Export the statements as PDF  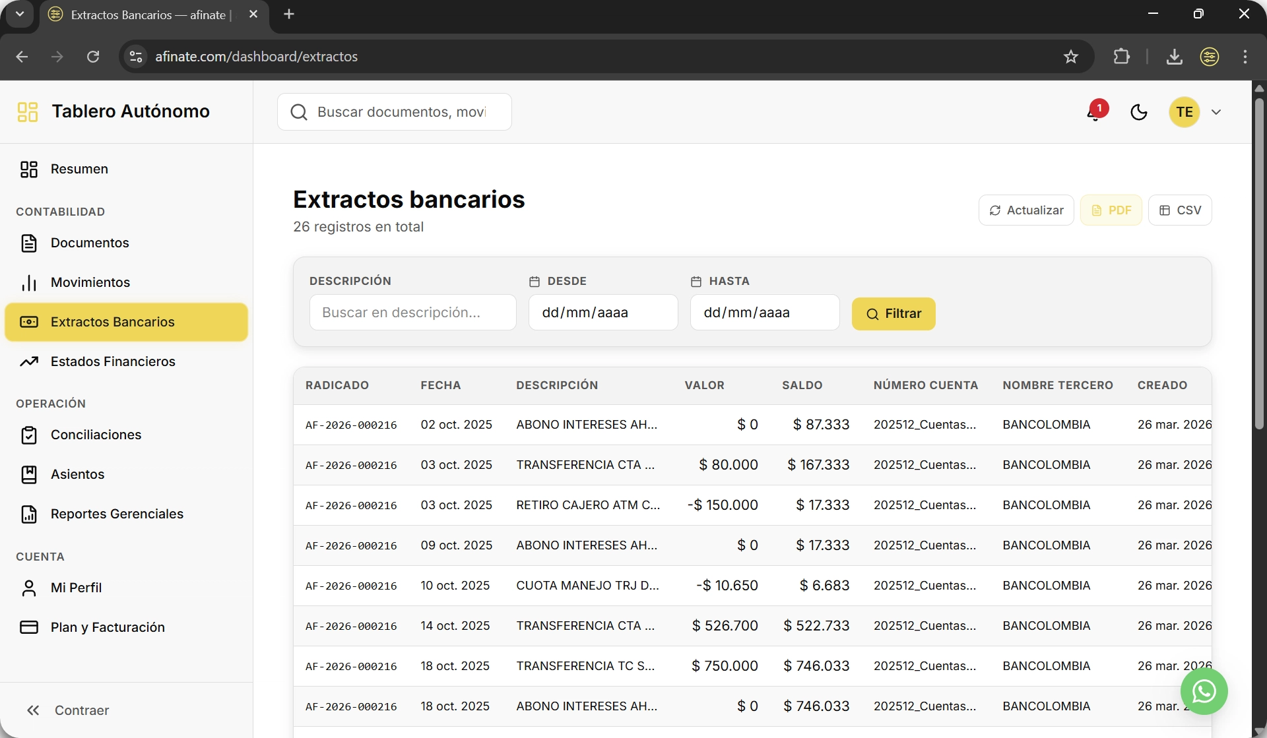tap(1111, 210)
